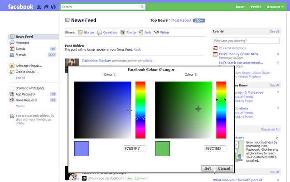The width and height of the screenshot is (290, 182).
Task: Switch to Most Recent view
Action: (181, 20)
